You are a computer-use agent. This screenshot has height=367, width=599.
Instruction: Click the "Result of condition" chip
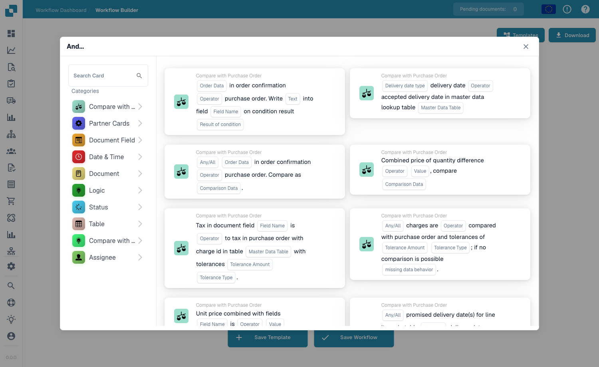click(220, 124)
